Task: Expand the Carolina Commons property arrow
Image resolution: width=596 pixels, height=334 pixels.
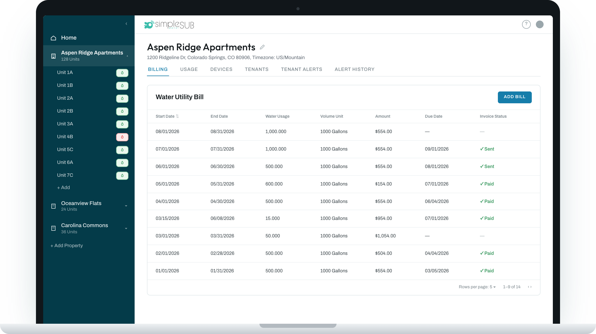Action: [126, 228]
